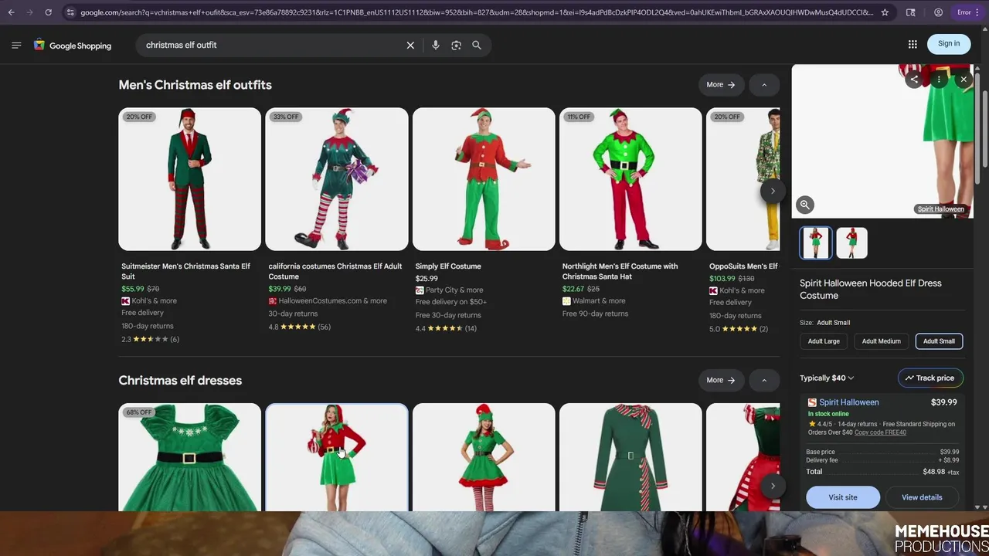Viewport: 989px width, 556px height.
Task: Open the green coat dress product
Action: pyautogui.click(x=630, y=457)
